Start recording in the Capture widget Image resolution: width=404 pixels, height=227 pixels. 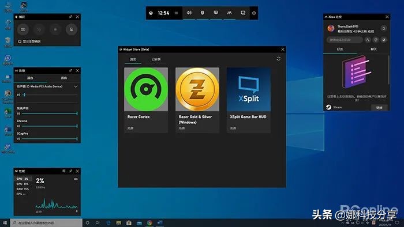point(55,29)
